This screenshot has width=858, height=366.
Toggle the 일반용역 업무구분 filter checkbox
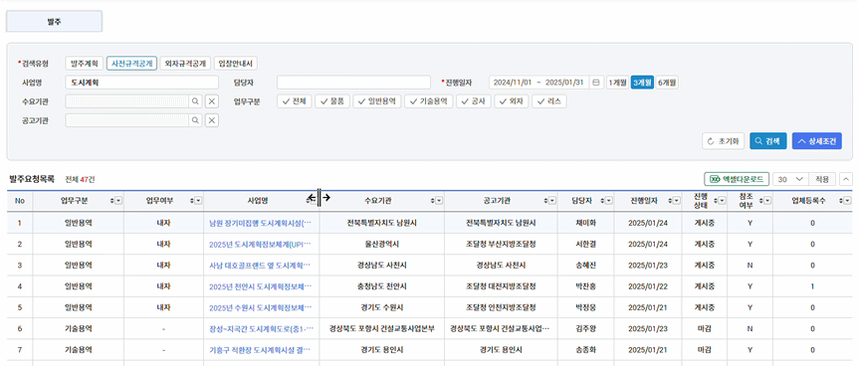tap(377, 101)
